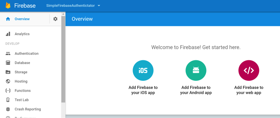
Task: Click the Firebase flame logo
Action: point(8,6)
